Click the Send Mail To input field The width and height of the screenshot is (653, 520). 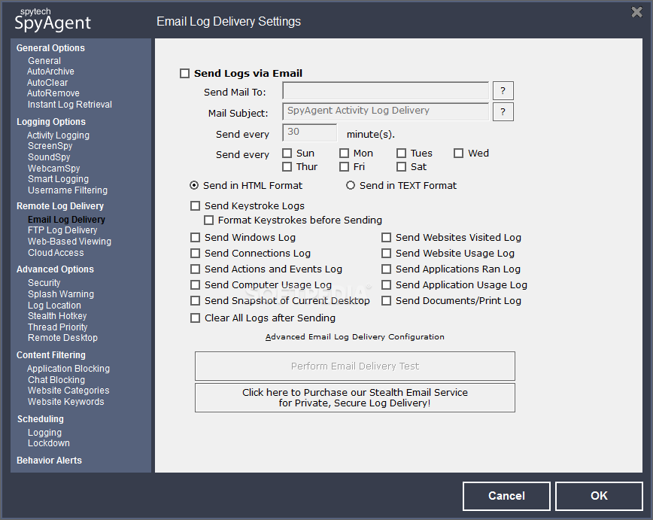386,91
